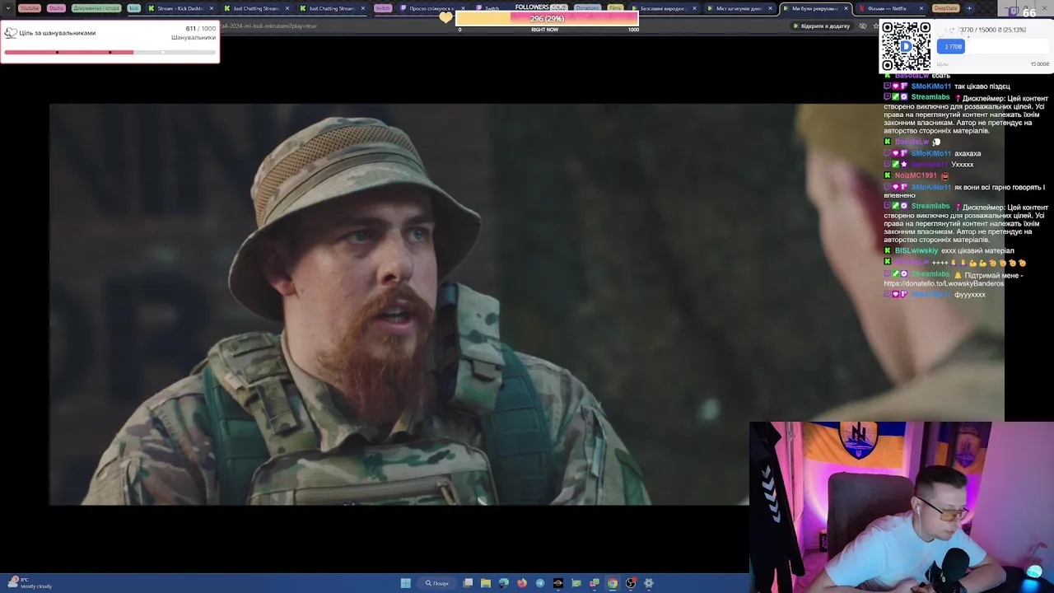Click the 296 (29%) followers progress bar
The image size is (1054, 593).
coord(547,18)
